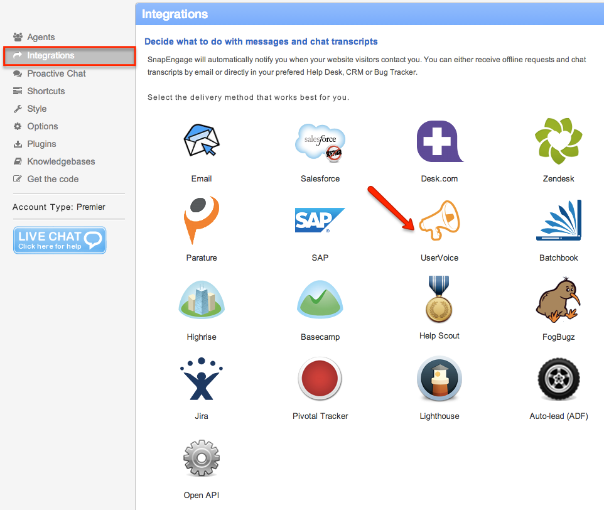Click the Basecamp text label
Screen dimensions: 604x510
coord(320,337)
